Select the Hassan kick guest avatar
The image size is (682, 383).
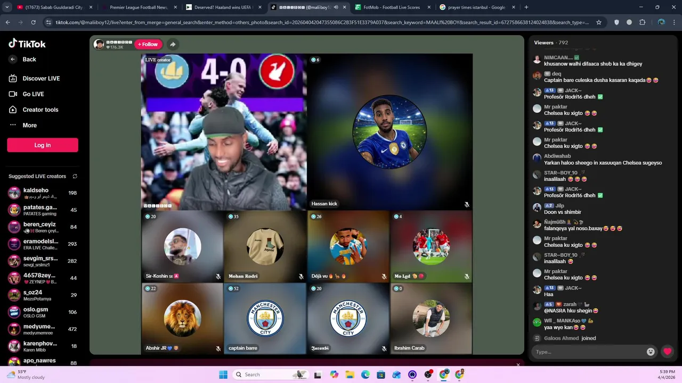coord(389,132)
